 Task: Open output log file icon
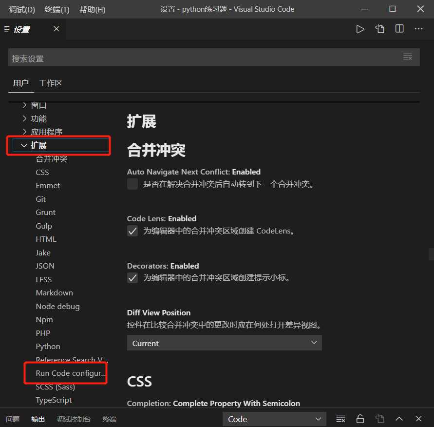click(380, 419)
